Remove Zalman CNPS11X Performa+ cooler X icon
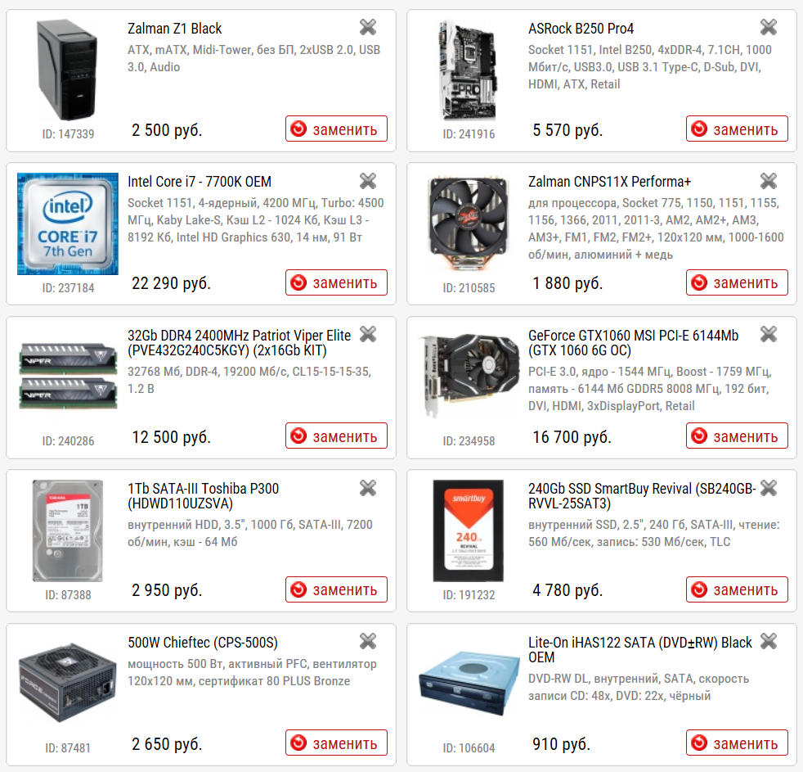The image size is (803, 772). (768, 180)
